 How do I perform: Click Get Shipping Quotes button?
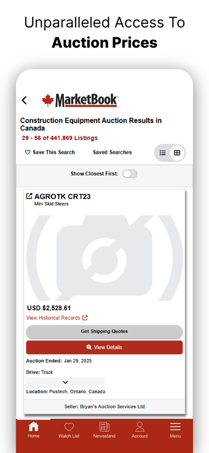click(104, 331)
